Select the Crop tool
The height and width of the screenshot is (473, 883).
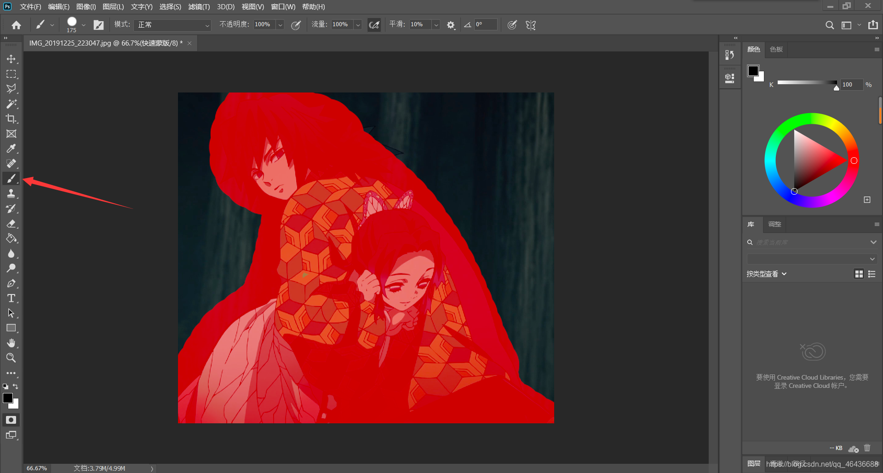click(11, 119)
